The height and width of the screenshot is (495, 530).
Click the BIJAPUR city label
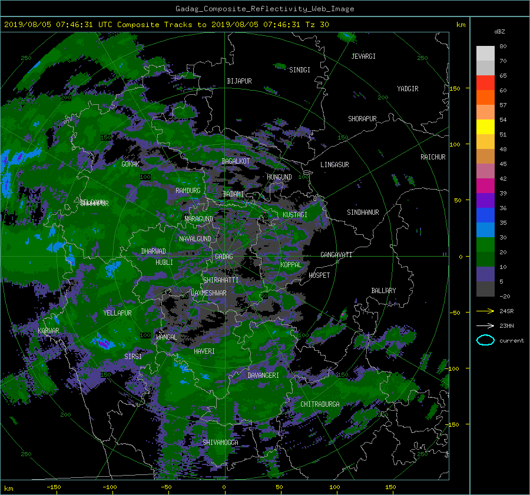click(239, 81)
